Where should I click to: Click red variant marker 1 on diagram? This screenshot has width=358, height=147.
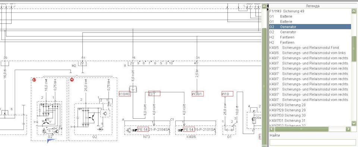click(x=34, y=80)
